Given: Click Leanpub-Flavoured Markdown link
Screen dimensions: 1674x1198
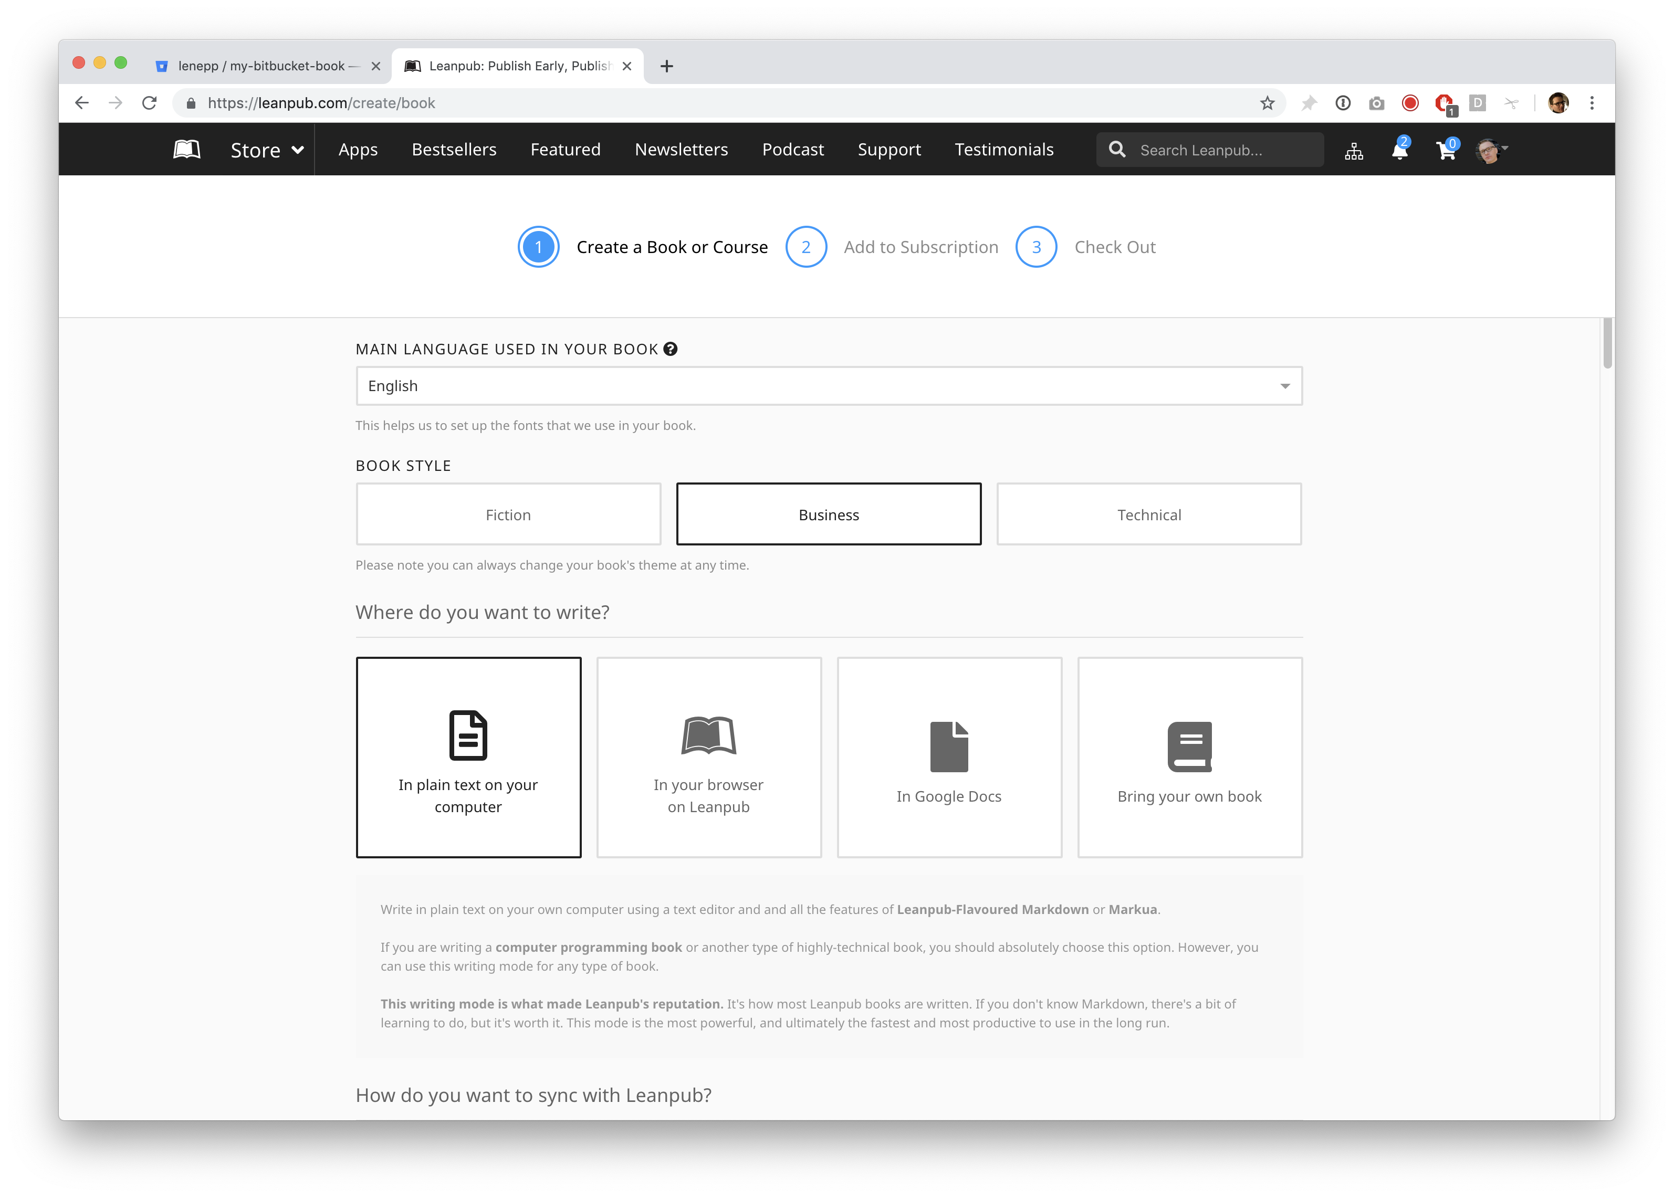Looking at the screenshot, I should (992, 910).
